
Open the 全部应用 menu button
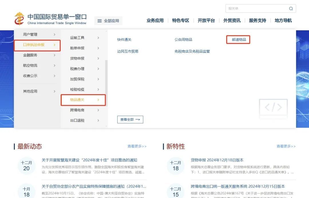108,21
